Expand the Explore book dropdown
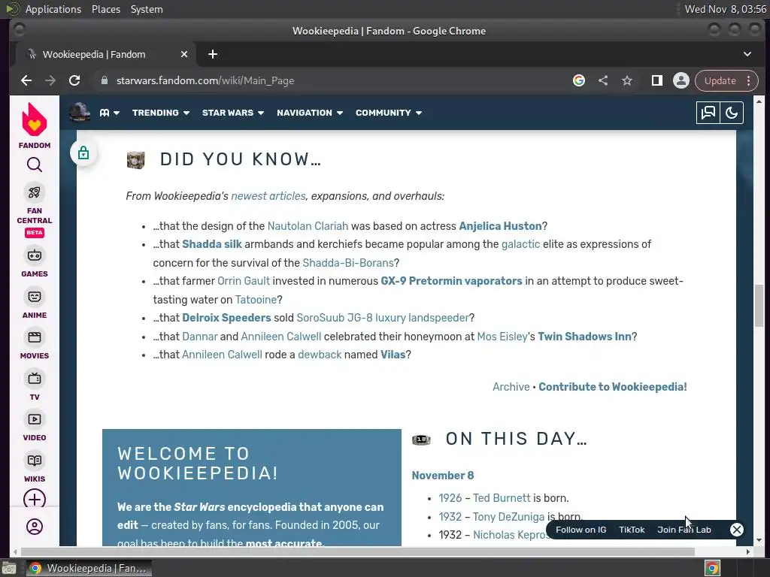Image resolution: width=770 pixels, height=577 pixels. coord(110,113)
